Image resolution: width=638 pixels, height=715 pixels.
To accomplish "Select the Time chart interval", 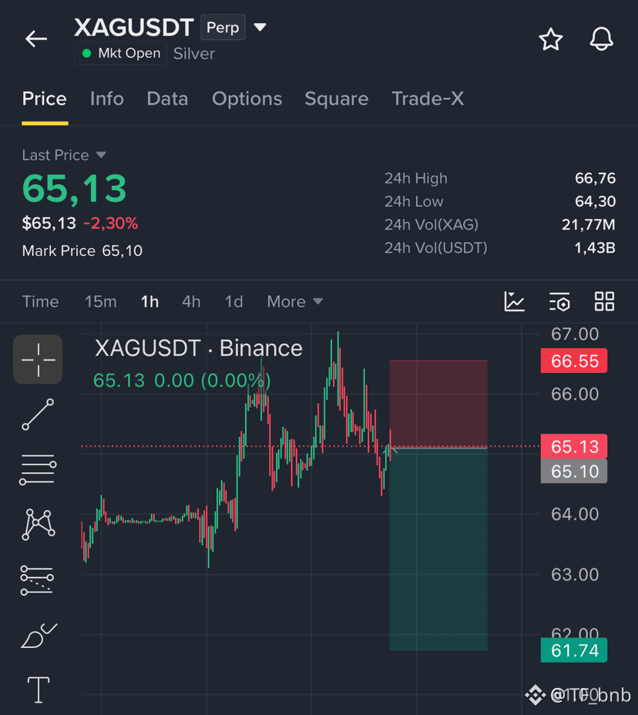I will pos(40,301).
